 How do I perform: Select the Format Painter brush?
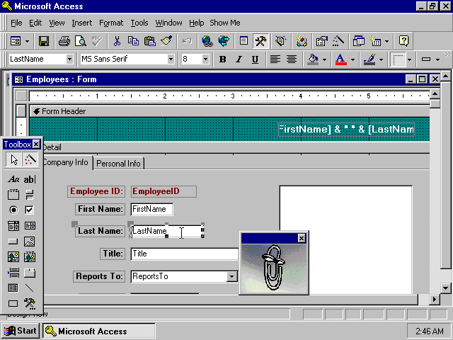click(x=166, y=41)
